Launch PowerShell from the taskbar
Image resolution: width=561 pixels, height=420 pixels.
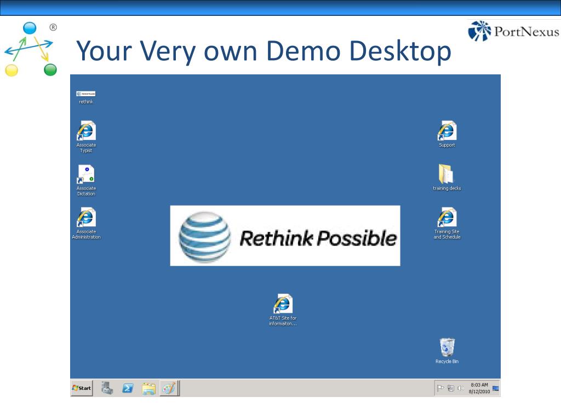click(128, 388)
